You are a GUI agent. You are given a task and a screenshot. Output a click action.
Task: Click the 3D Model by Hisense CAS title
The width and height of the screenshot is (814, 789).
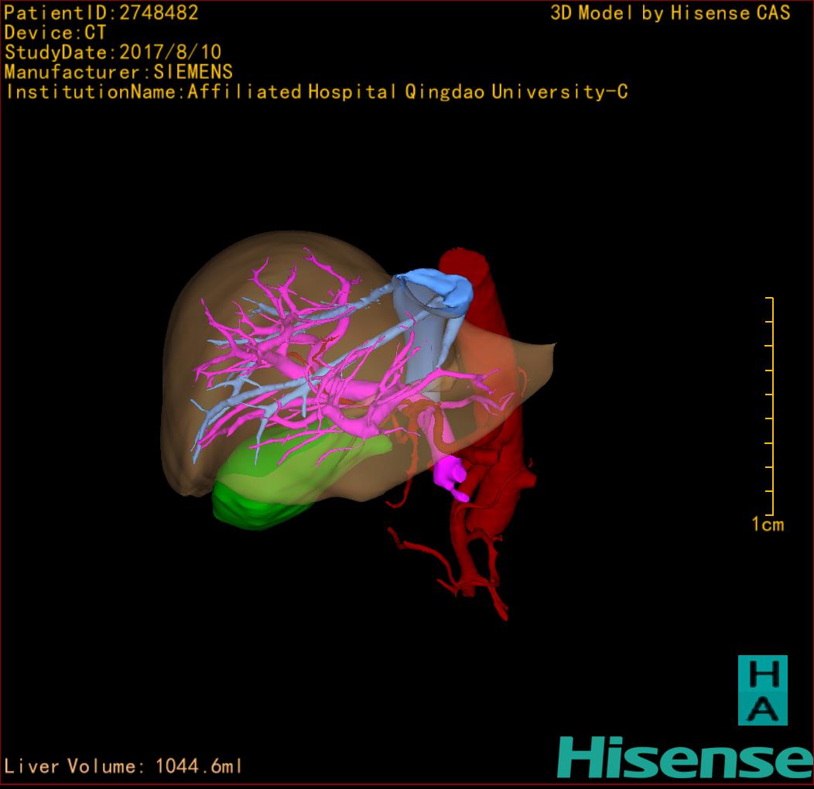[670, 13]
